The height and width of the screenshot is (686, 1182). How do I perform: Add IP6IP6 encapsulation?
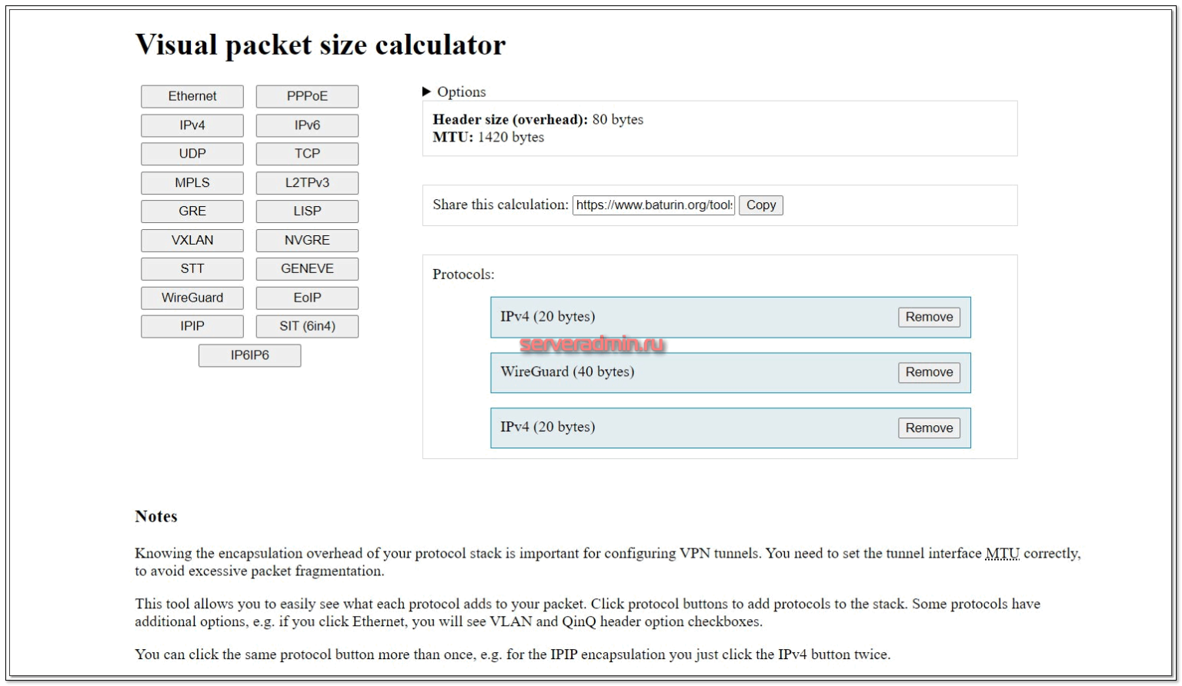click(x=249, y=355)
